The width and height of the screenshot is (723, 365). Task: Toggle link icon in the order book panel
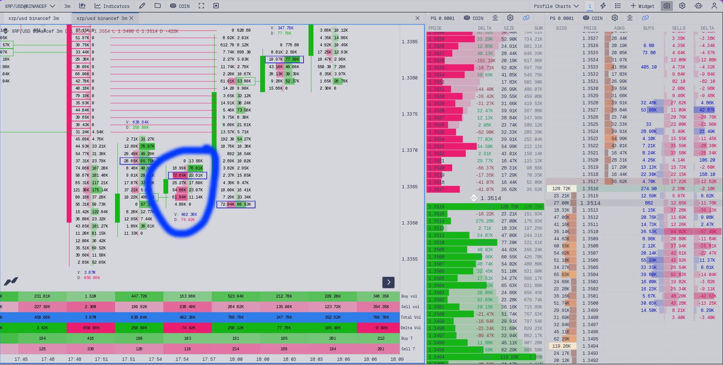[x=526, y=18]
